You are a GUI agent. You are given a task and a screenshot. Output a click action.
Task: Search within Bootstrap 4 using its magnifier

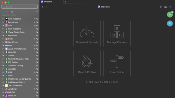pos(37,22)
